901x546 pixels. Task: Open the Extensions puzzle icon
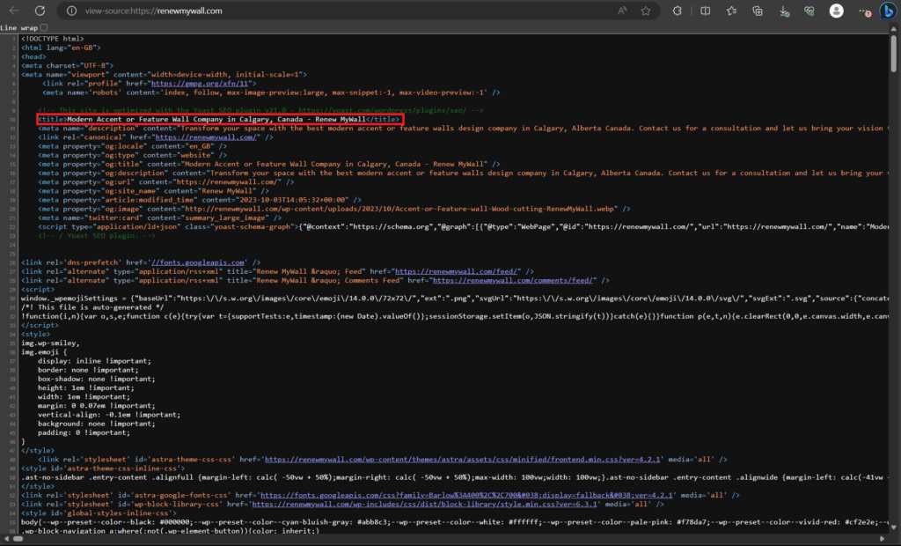[x=678, y=11]
